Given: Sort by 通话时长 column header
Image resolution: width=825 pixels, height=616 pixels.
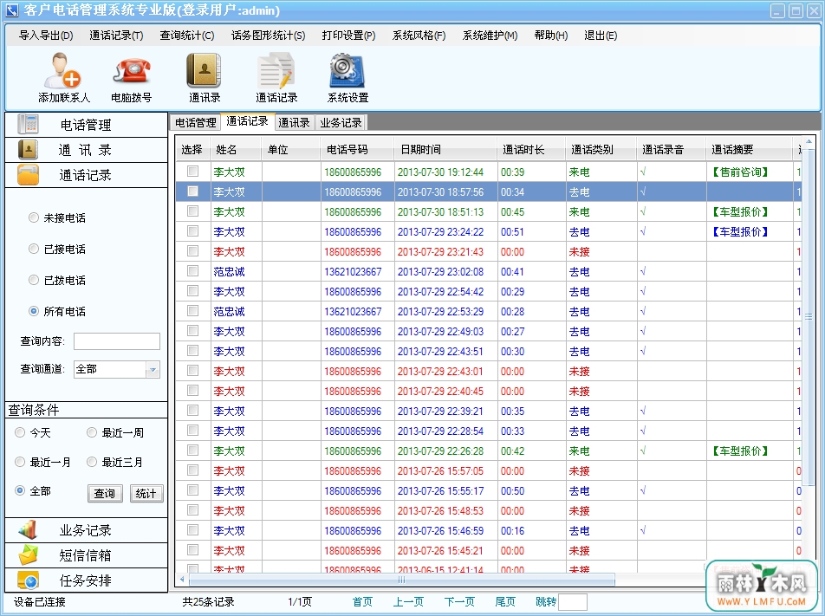Looking at the screenshot, I should [x=531, y=149].
